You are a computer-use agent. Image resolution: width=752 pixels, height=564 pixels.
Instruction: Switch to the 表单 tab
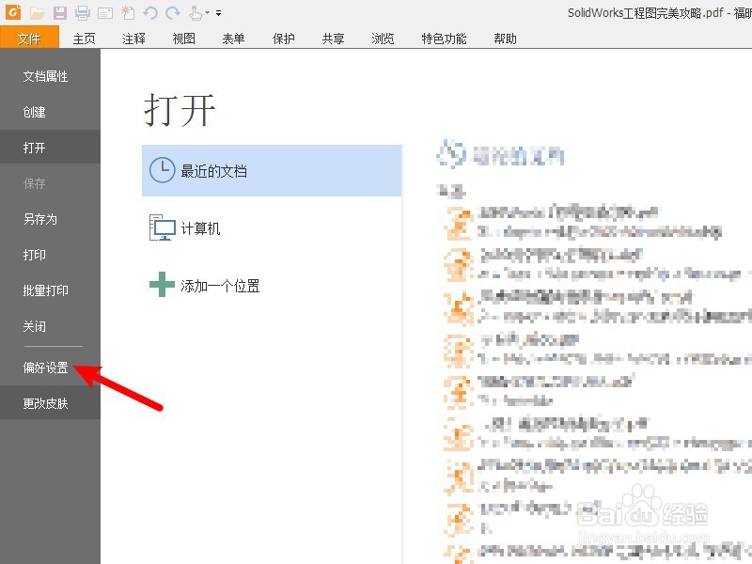pyautogui.click(x=233, y=39)
